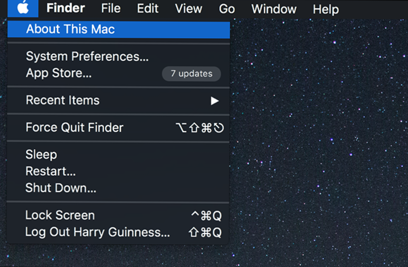Expand Recent Items submenu
Viewport: 408px width, 267px height.
(119, 101)
